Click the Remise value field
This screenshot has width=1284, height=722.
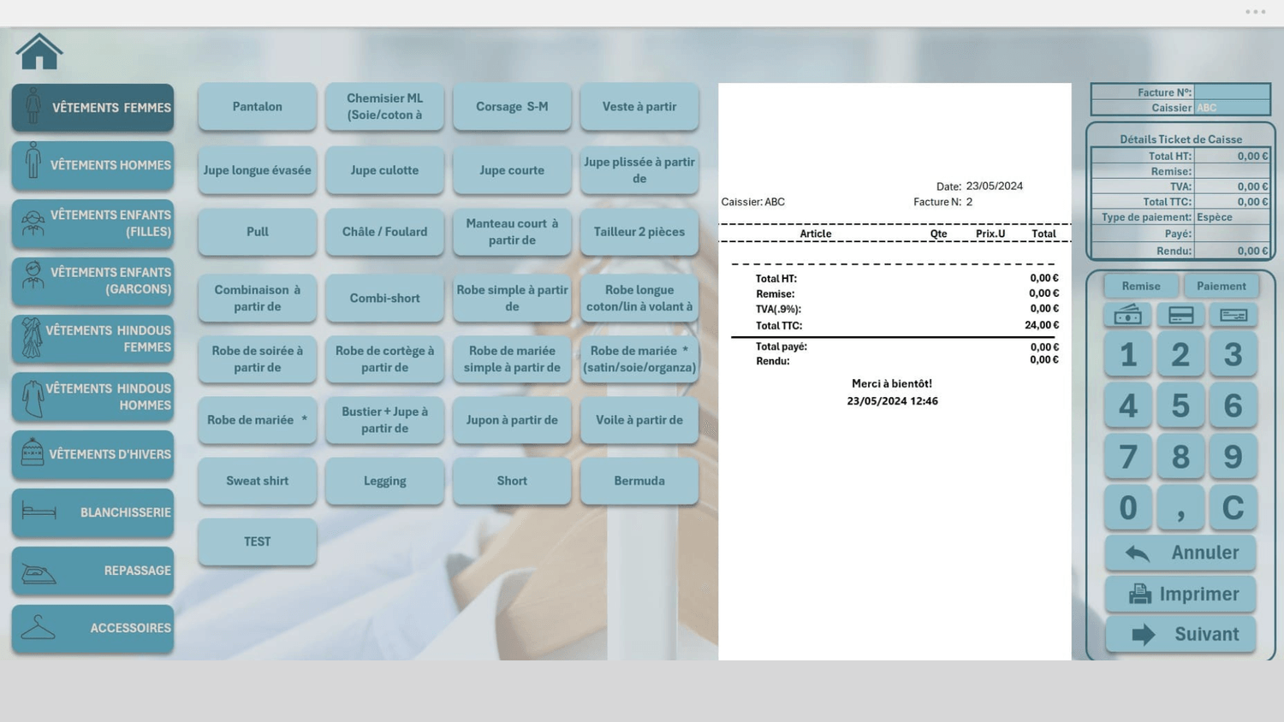pos(1232,171)
